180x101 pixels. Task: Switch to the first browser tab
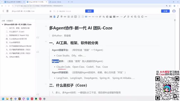tap(14, 2)
